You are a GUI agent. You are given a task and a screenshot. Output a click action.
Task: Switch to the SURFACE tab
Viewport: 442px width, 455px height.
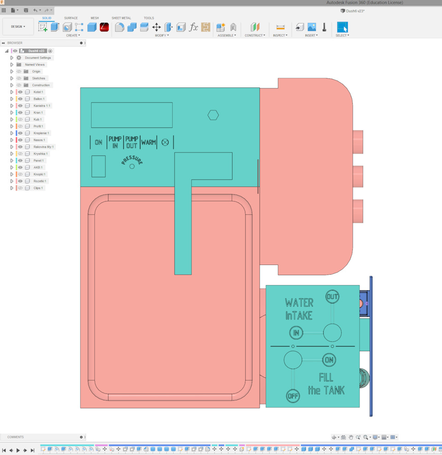tap(71, 18)
